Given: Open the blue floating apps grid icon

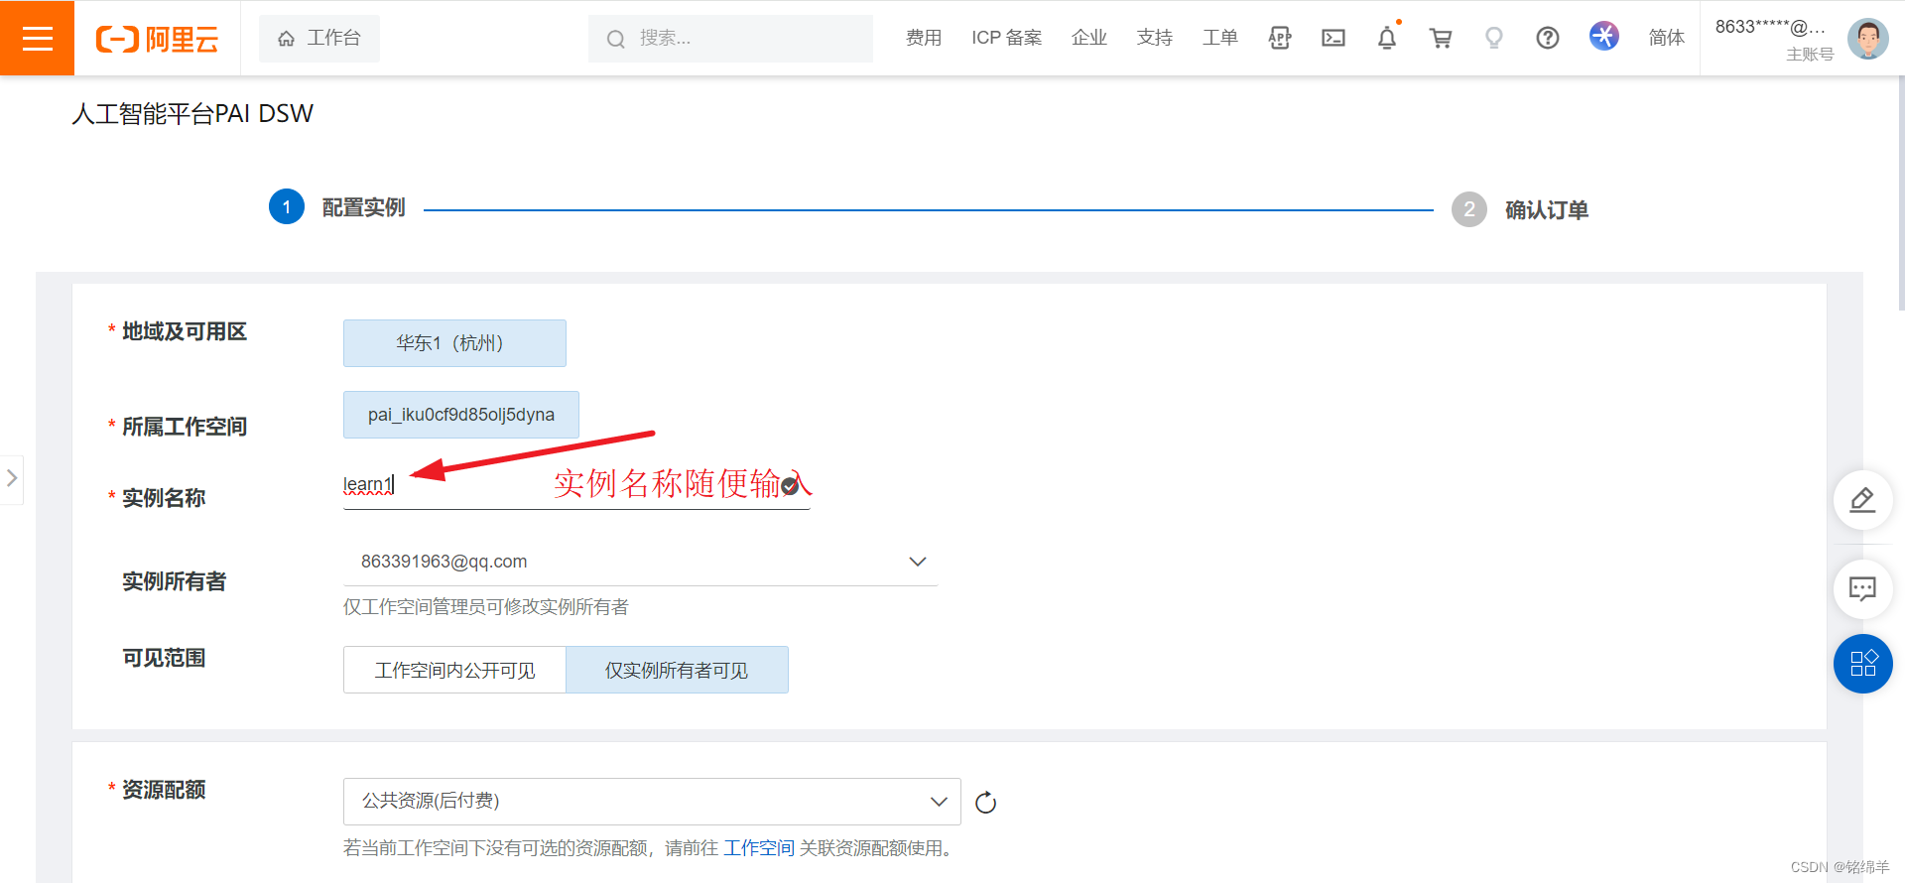Looking at the screenshot, I should tap(1862, 664).
